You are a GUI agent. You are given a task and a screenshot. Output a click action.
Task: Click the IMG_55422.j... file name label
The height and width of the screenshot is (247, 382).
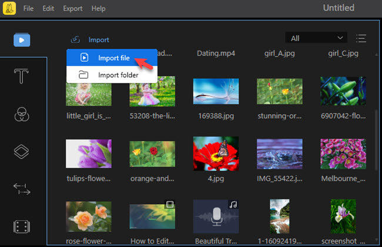click(279, 178)
